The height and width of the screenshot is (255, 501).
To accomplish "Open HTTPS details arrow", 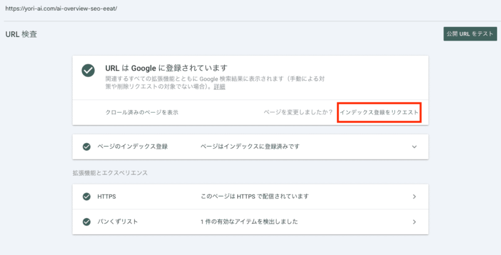I will 414,197.
